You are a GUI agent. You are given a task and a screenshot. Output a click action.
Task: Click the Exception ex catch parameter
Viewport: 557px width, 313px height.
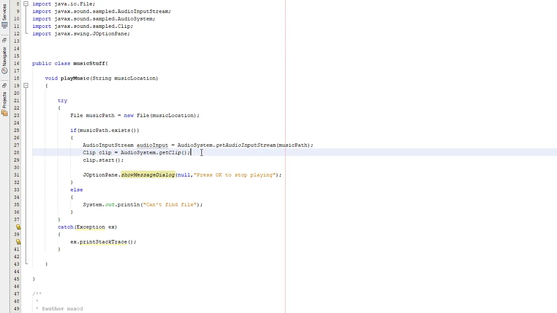point(96,227)
